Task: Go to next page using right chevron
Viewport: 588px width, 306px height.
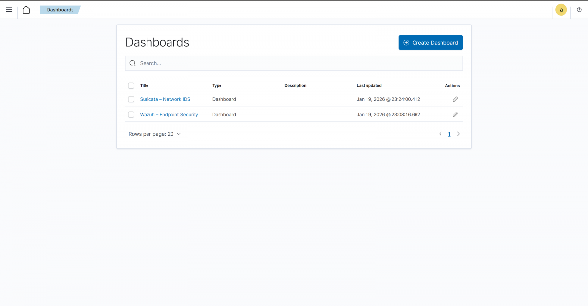Action: [458, 133]
